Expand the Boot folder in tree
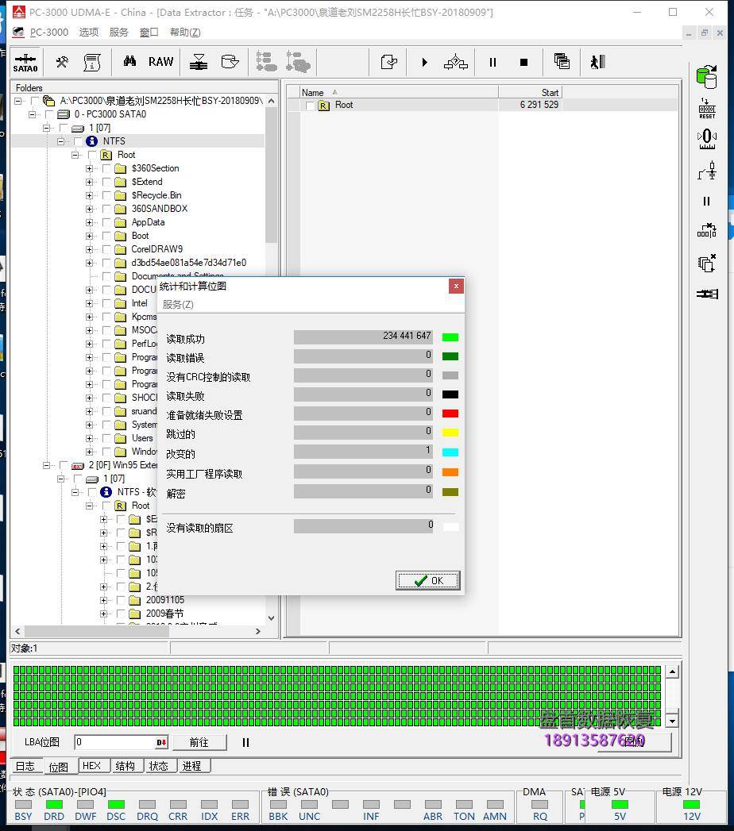The height and width of the screenshot is (831, 734). 89,236
